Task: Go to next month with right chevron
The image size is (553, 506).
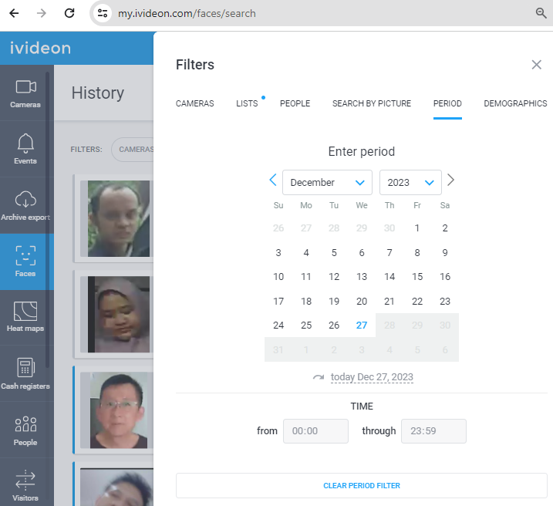Action: click(x=450, y=180)
